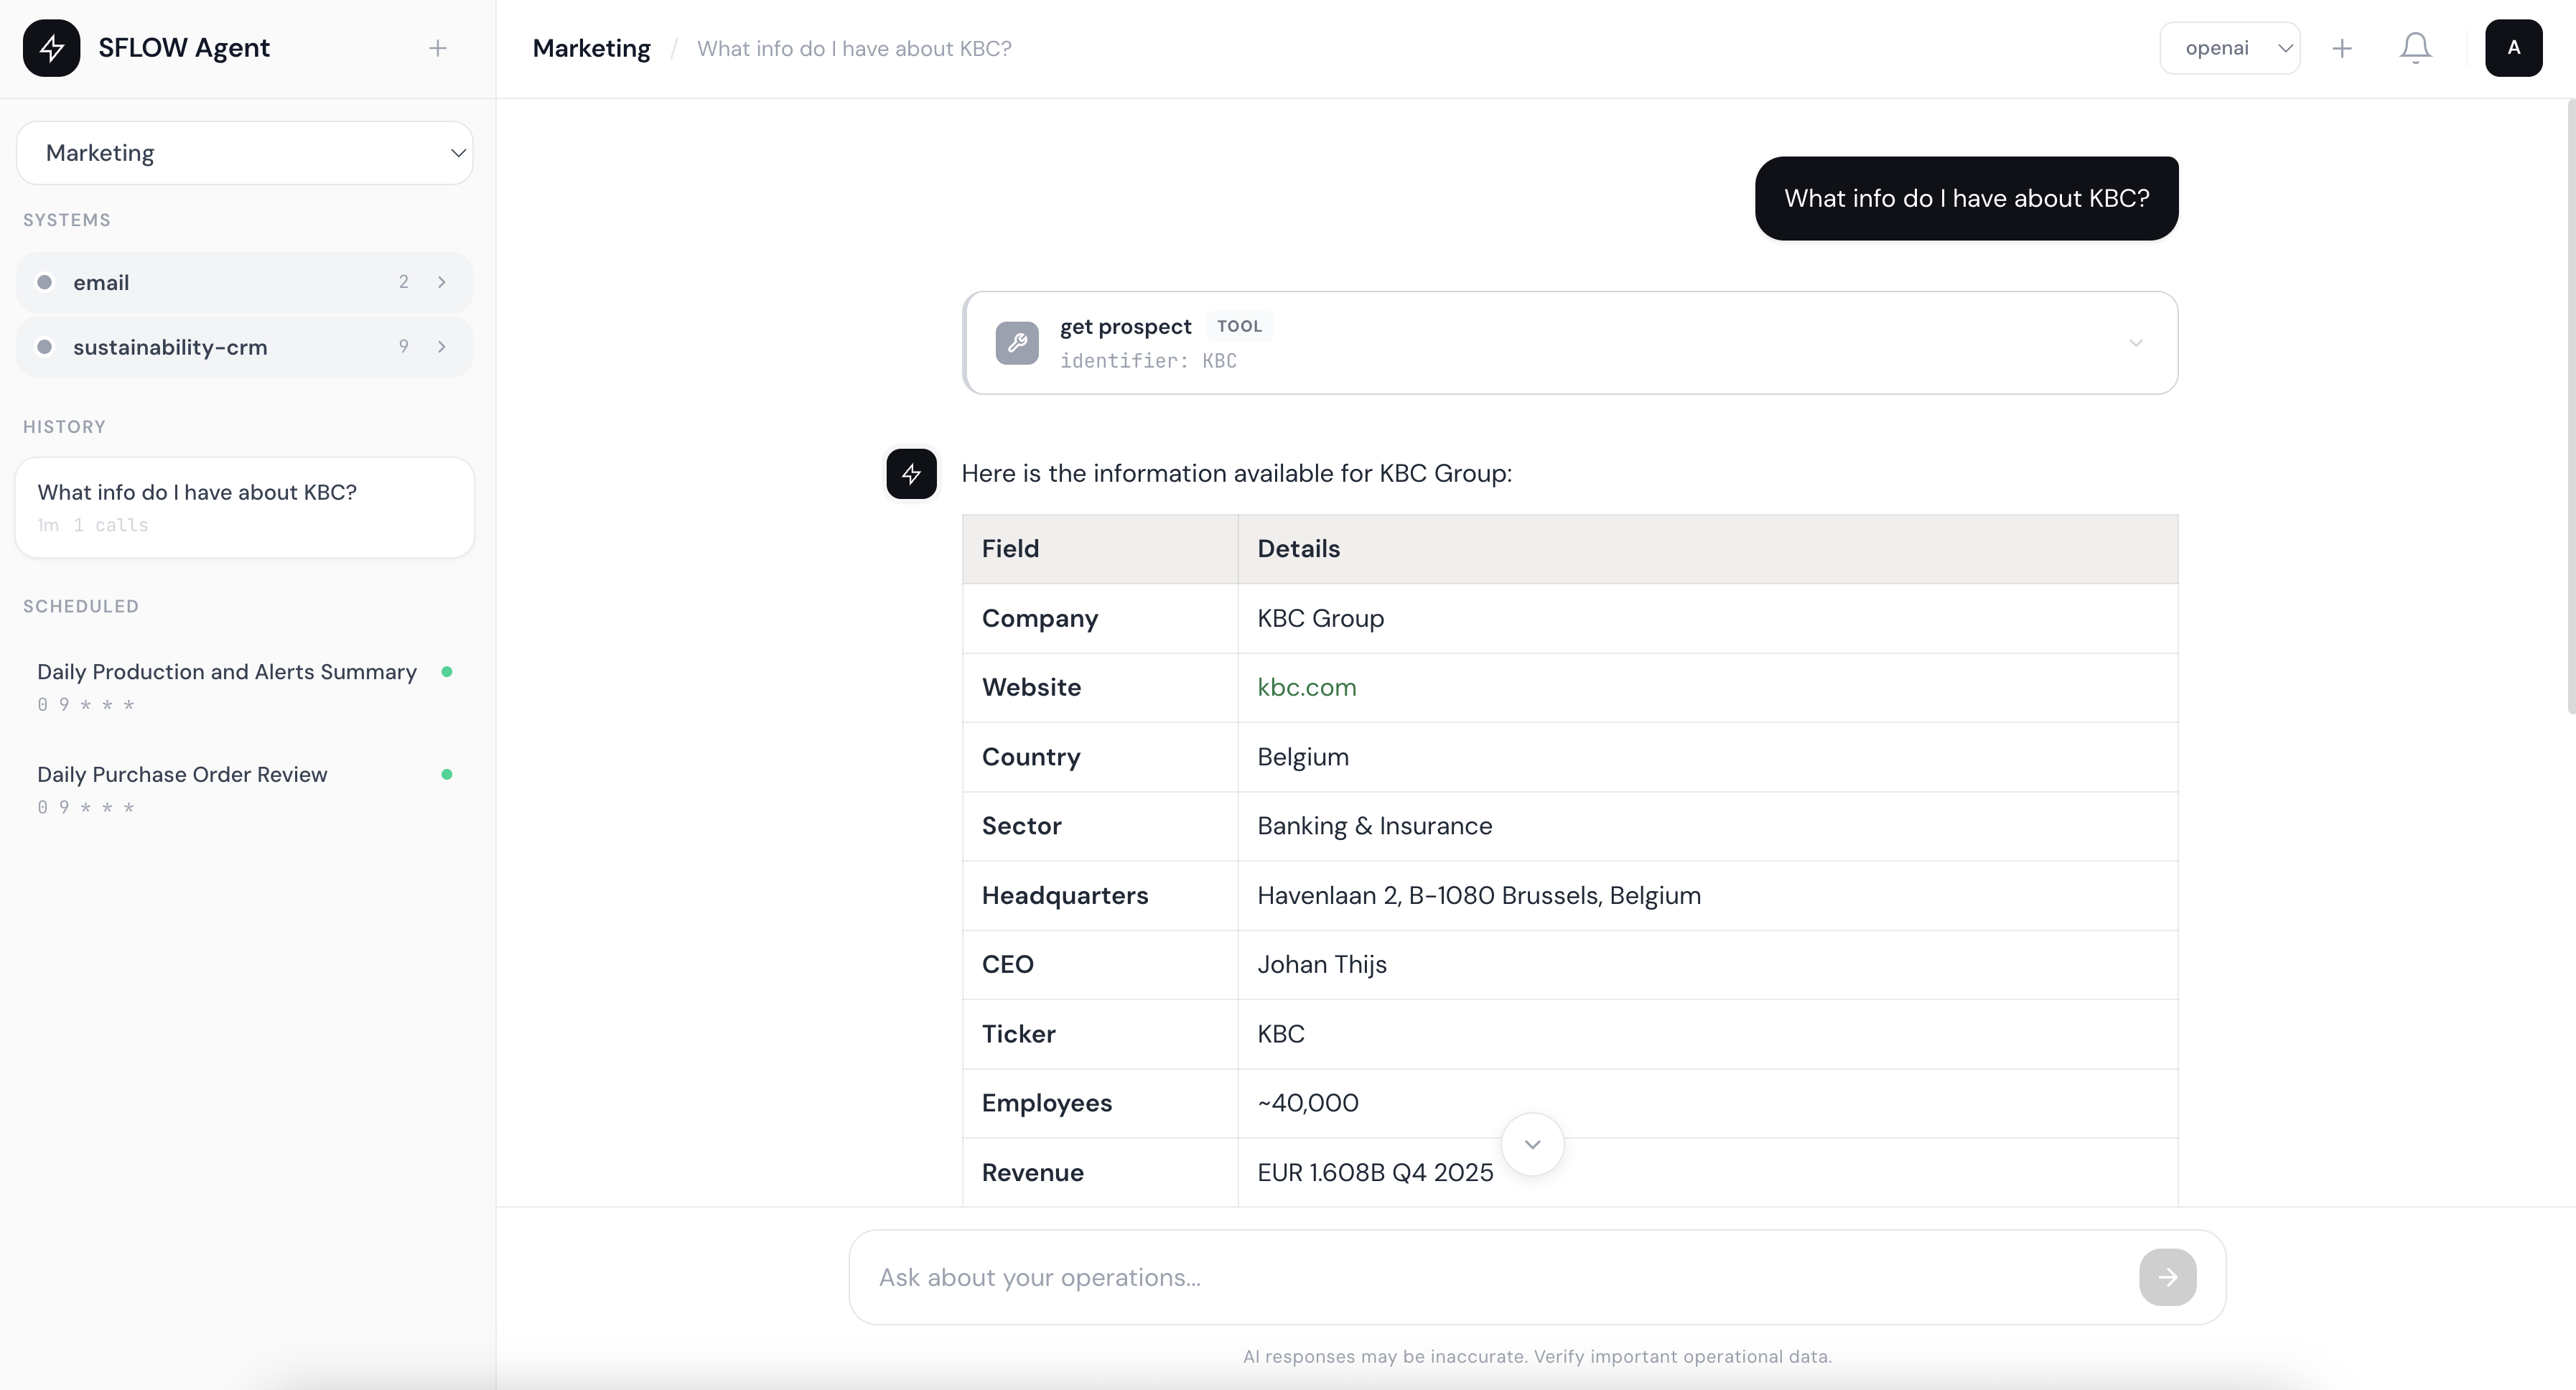Open the notifications bell
This screenshot has width=2576, height=1390.
[2414, 47]
